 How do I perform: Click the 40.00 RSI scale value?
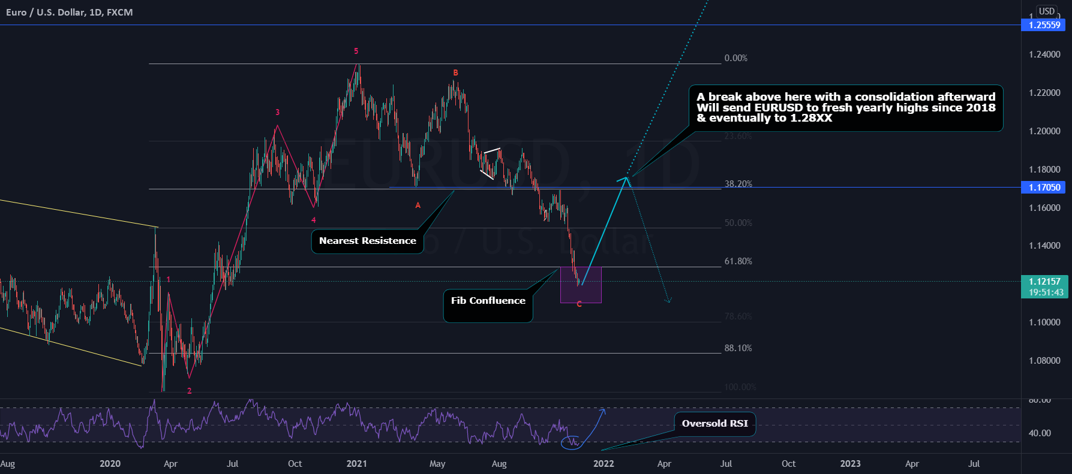(x=1040, y=433)
